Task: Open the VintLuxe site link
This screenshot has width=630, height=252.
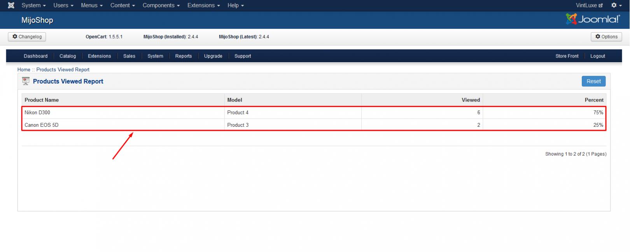Action: [x=589, y=5]
